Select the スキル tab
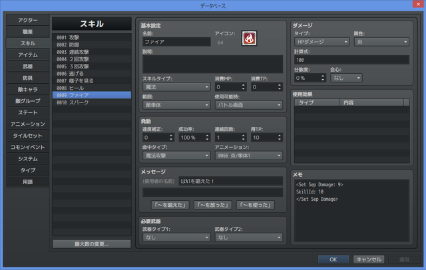This screenshot has height=270, width=426. 28,43
